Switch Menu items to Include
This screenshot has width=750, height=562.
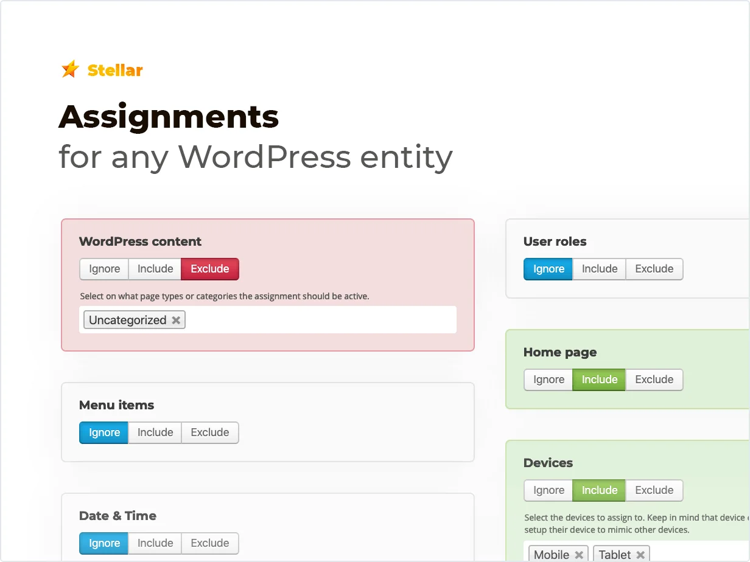click(155, 432)
